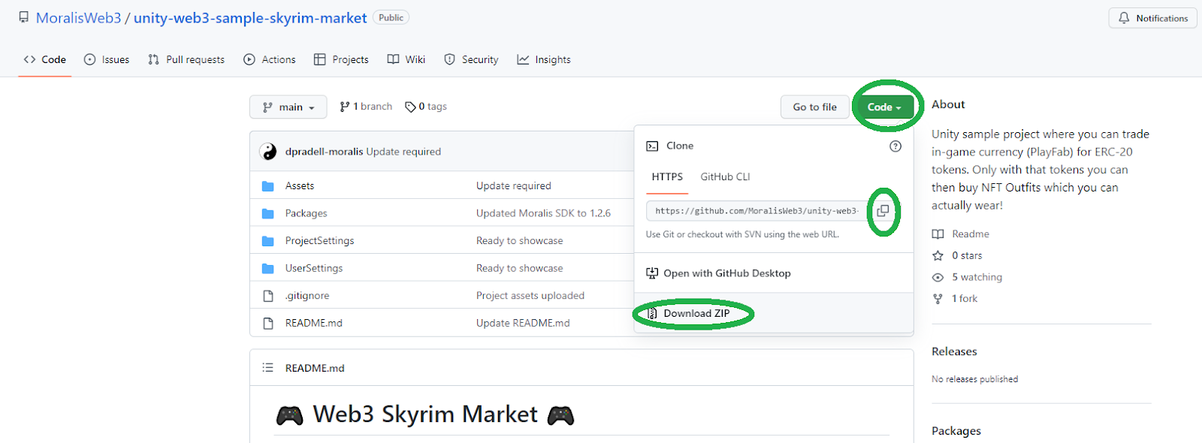
Task: Open the Projects tab
Action: pyautogui.click(x=341, y=59)
